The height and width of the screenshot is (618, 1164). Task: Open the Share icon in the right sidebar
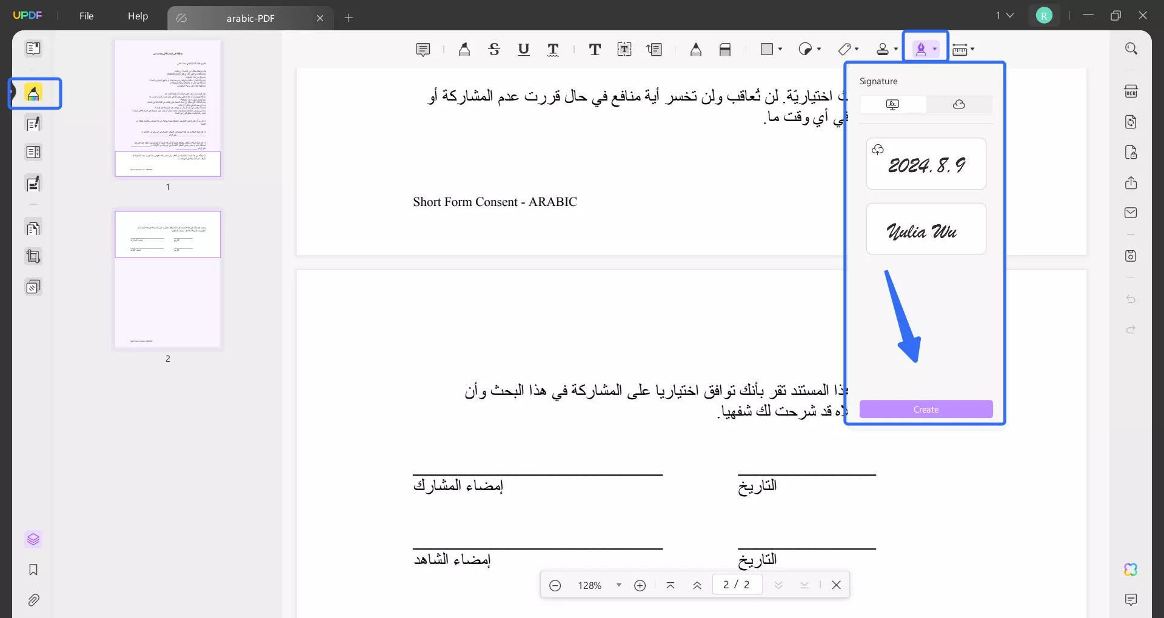[1131, 182]
